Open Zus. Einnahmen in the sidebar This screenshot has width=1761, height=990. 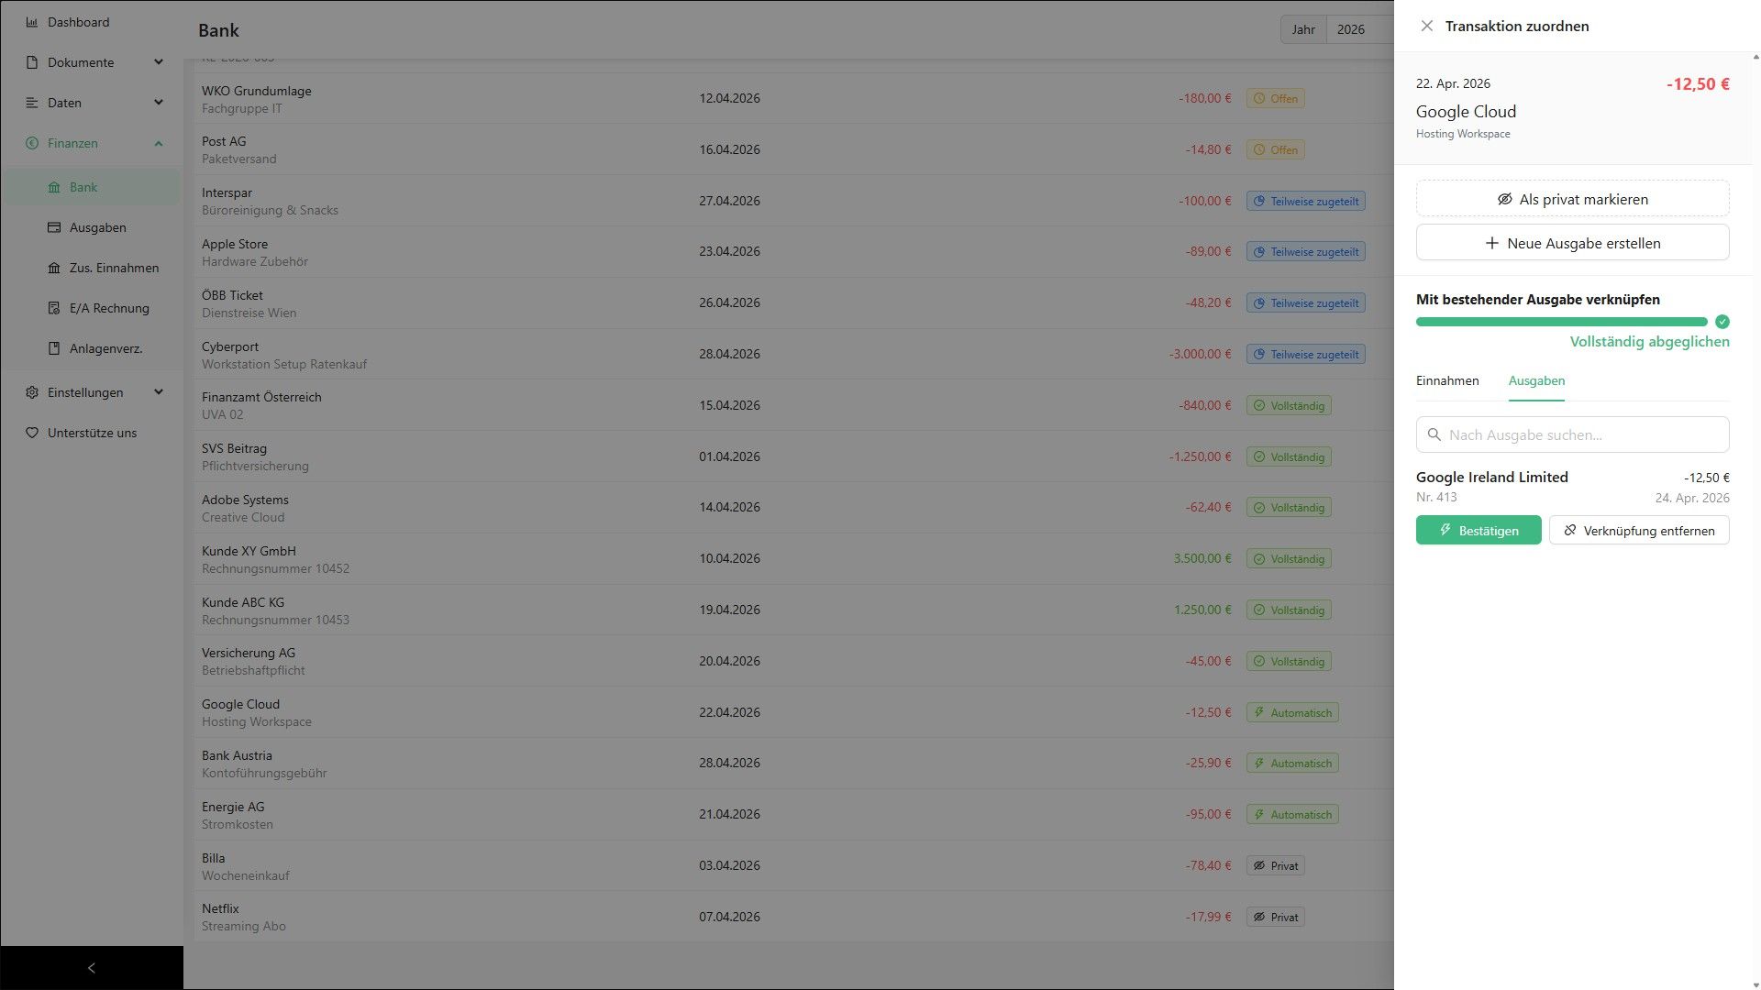pos(92,268)
